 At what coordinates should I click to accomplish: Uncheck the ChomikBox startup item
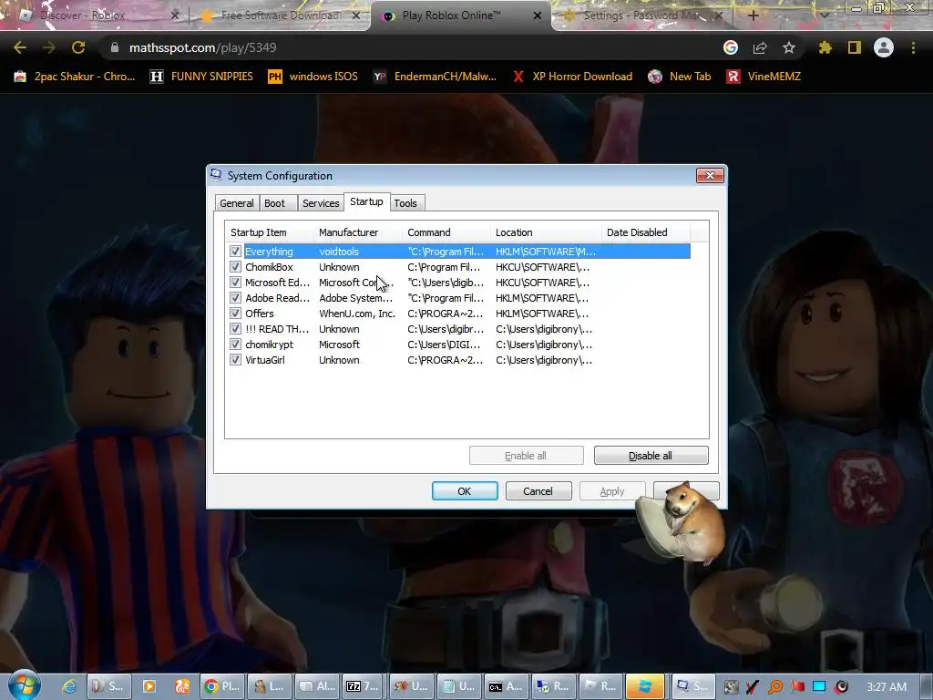236,267
